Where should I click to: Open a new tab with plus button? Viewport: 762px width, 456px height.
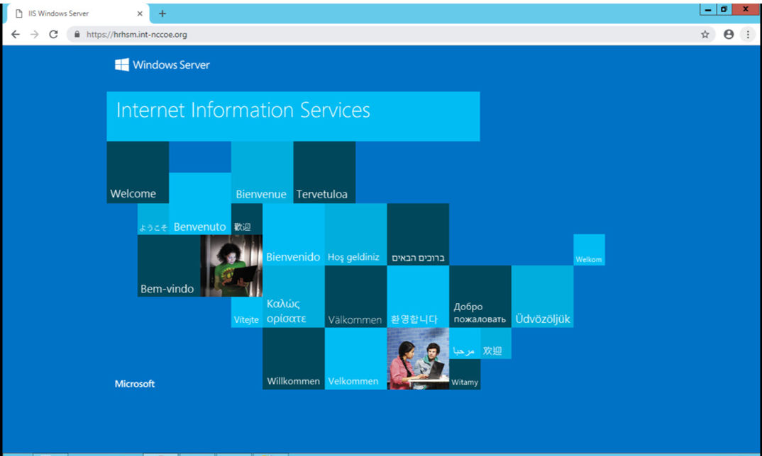(x=162, y=13)
